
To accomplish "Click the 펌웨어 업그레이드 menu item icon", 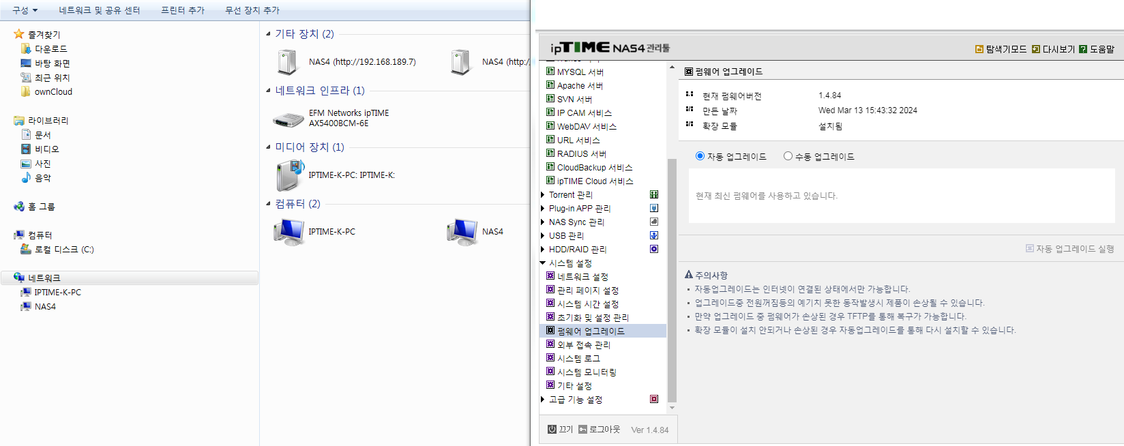I will 550,331.
